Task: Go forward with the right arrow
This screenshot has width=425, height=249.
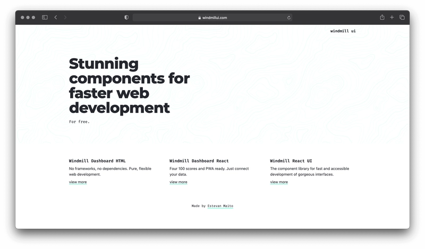Action: coord(65,17)
